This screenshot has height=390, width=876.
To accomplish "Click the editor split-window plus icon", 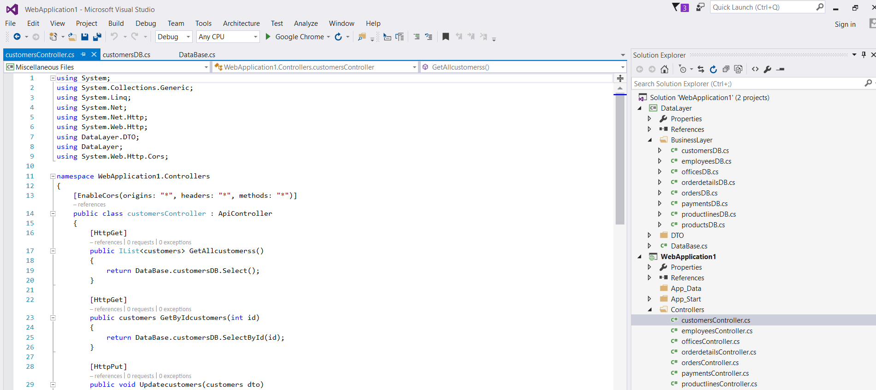I will tap(620, 78).
